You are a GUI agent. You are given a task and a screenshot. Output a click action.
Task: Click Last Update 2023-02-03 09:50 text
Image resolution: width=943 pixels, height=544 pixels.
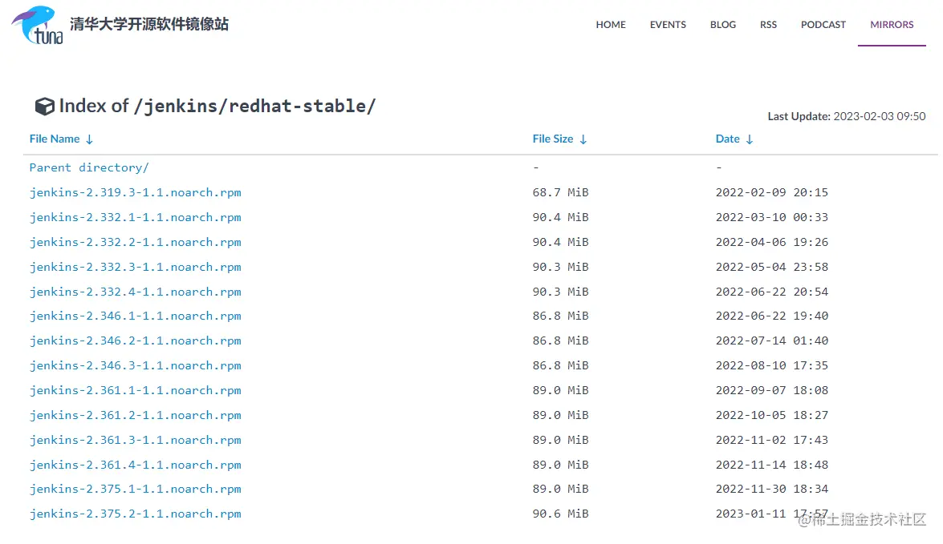click(x=847, y=116)
